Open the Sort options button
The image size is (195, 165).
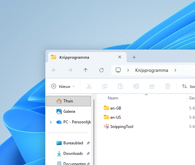coord(188,86)
